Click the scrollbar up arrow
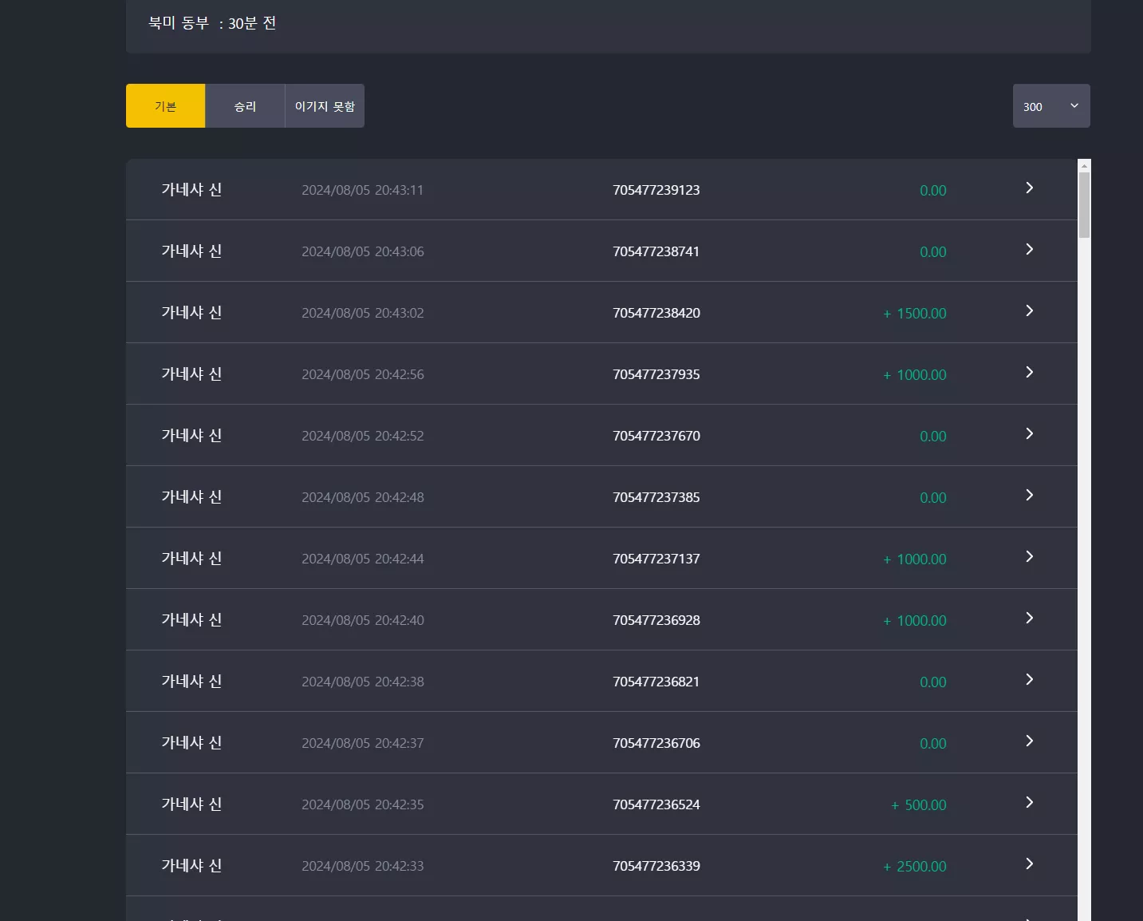The width and height of the screenshot is (1143, 921). (1084, 166)
